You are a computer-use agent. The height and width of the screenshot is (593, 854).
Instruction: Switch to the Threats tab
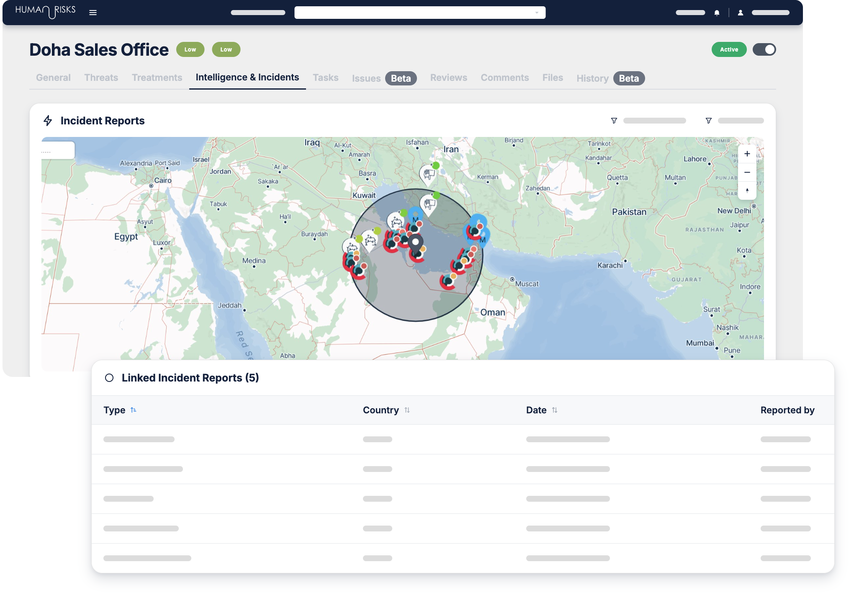click(101, 77)
